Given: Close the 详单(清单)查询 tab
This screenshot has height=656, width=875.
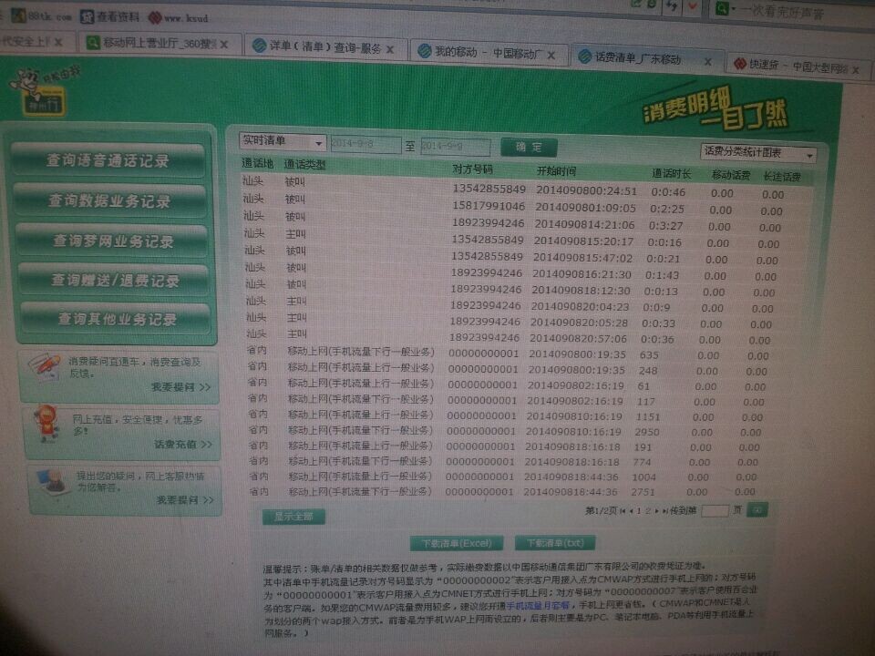Looking at the screenshot, I should (x=390, y=49).
